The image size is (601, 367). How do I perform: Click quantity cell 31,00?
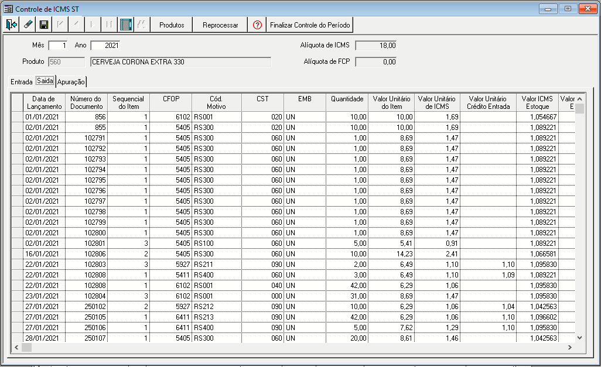[x=347, y=296]
